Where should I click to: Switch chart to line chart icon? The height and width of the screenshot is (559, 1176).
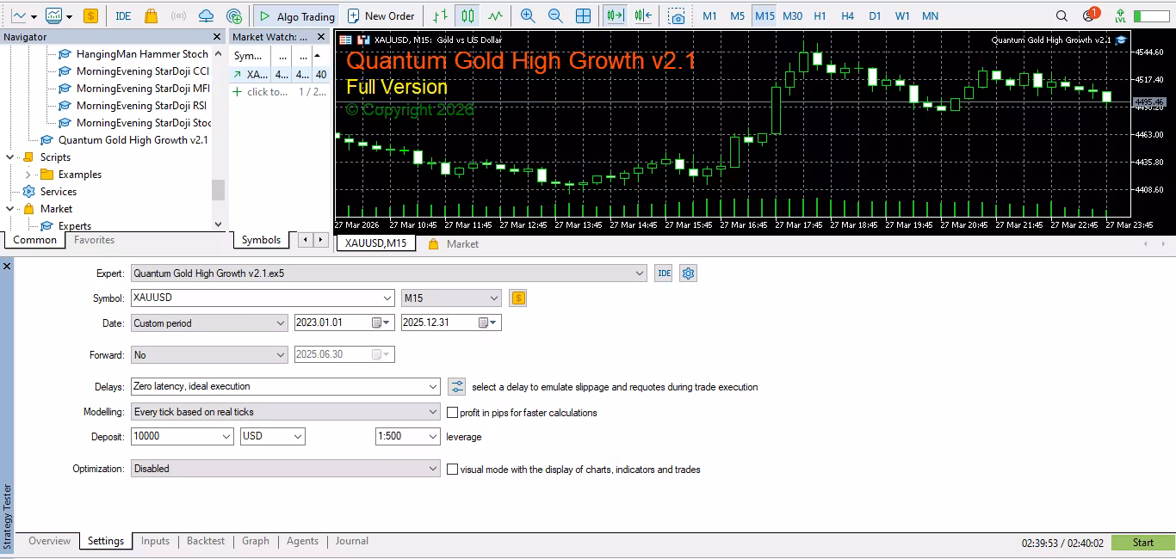tap(495, 15)
